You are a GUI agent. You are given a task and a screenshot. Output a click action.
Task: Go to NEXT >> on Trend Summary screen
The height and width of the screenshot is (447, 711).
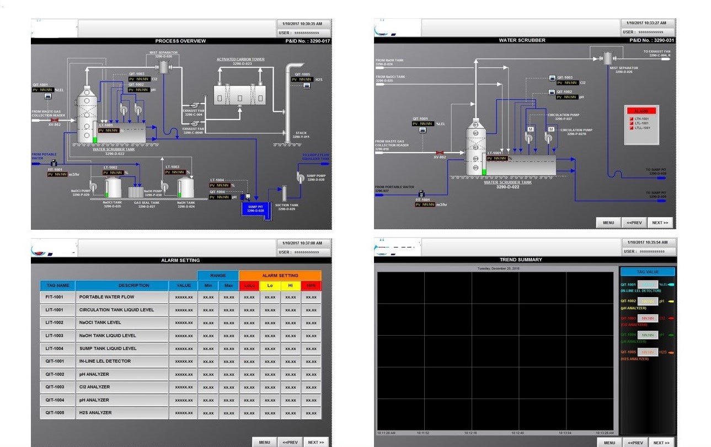(660, 443)
